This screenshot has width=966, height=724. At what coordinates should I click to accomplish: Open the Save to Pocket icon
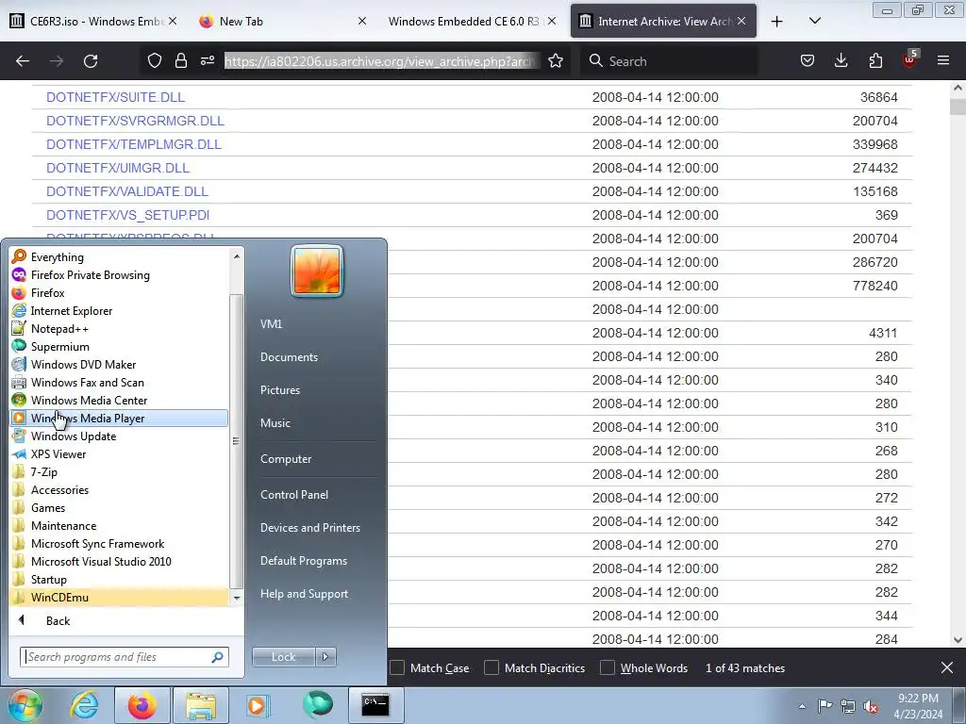click(x=808, y=60)
